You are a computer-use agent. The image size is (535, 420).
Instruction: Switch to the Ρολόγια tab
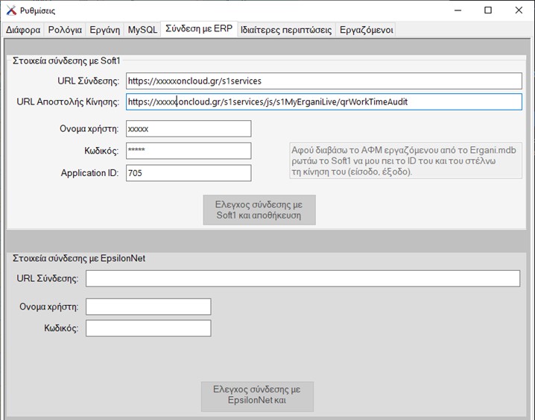tap(65, 30)
